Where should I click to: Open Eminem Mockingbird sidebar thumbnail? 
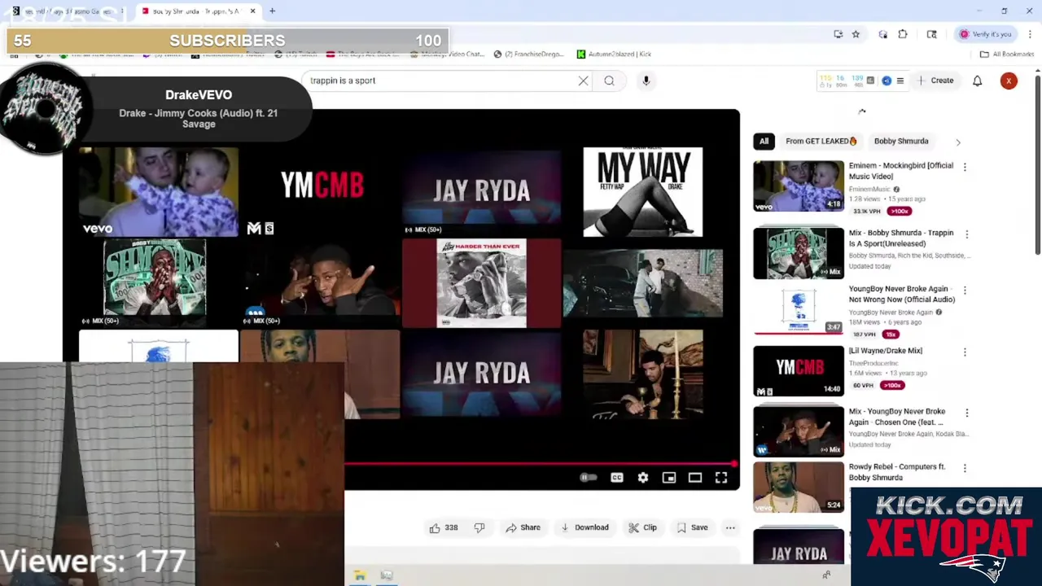point(799,186)
